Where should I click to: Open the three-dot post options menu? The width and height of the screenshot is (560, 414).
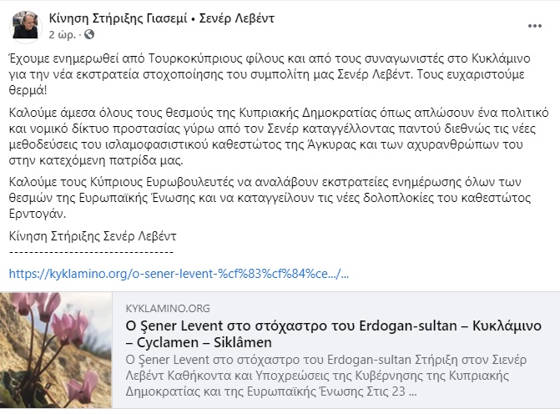pyautogui.click(x=535, y=26)
